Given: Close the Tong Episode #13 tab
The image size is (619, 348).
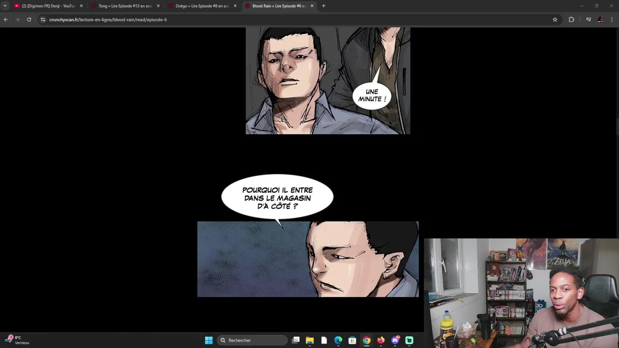Looking at the screenshot, I should (158, 6).
